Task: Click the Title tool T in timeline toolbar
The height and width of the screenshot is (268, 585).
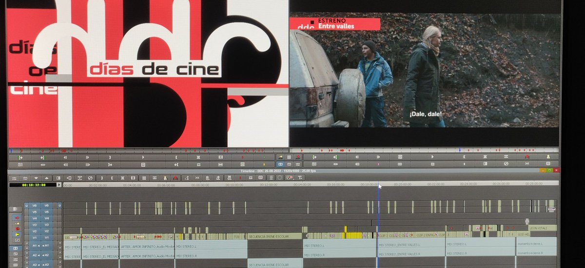Action: [x=300, y=177]
